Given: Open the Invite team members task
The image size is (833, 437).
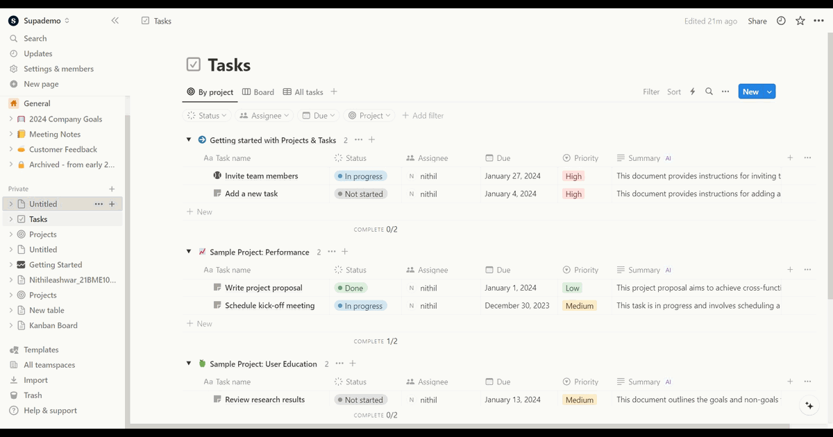Looking at the screenshot, I should pos(262,176).
